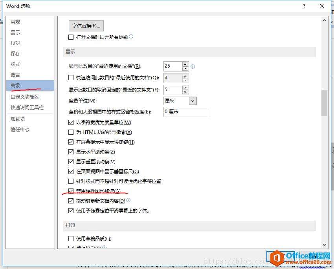Toggle 在页面视图中显示垂直标尺 checkbox

click(71, 171)
